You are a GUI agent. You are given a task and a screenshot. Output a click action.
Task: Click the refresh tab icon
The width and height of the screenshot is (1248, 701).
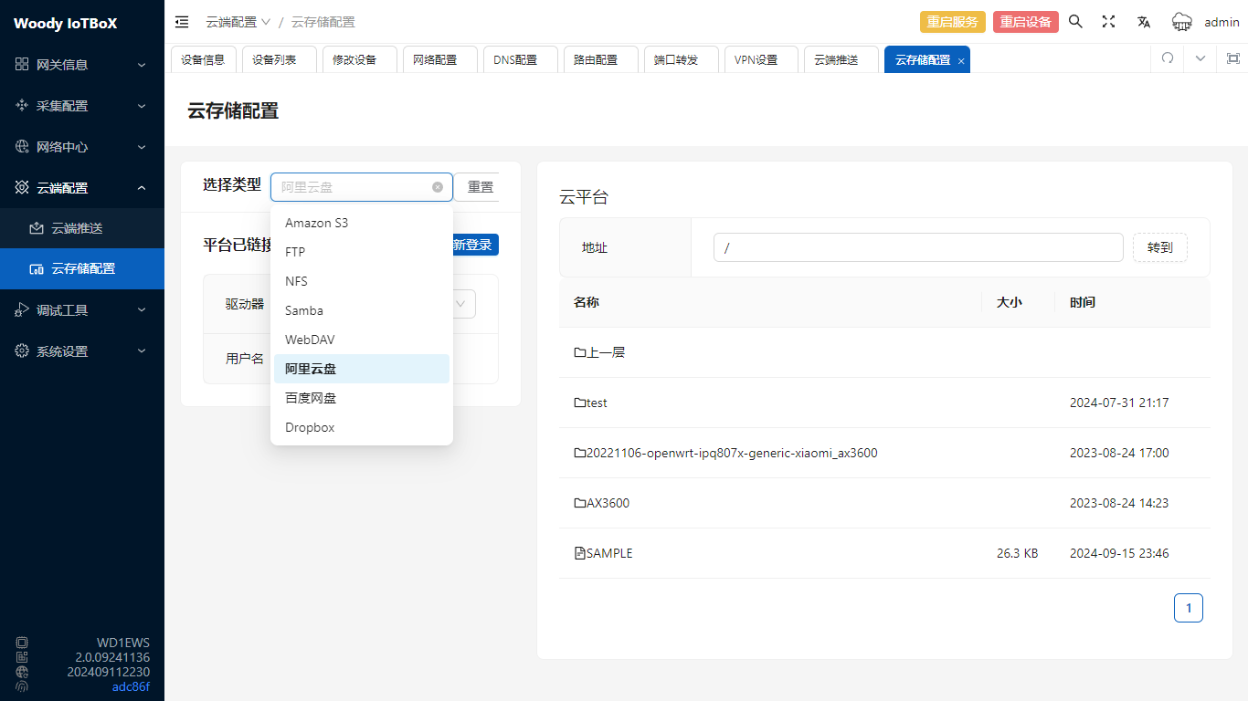(1167, 58)
